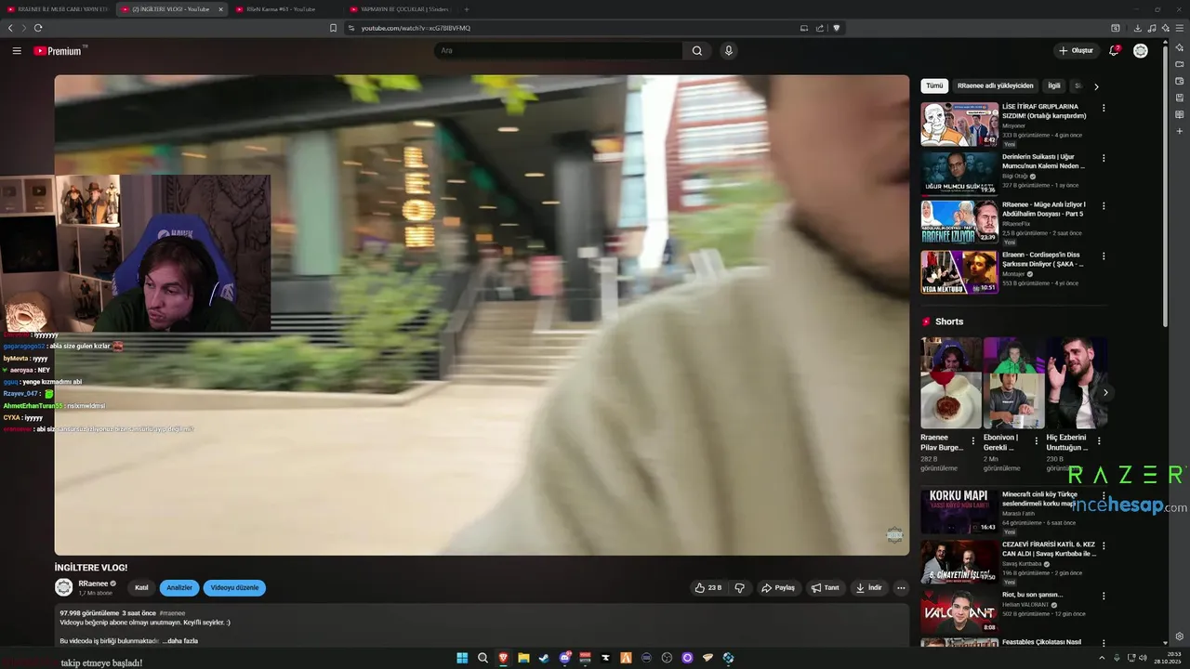This screenshot has width=1190, height=669.
Task: Click the Katıl join button
Action: 141,588
